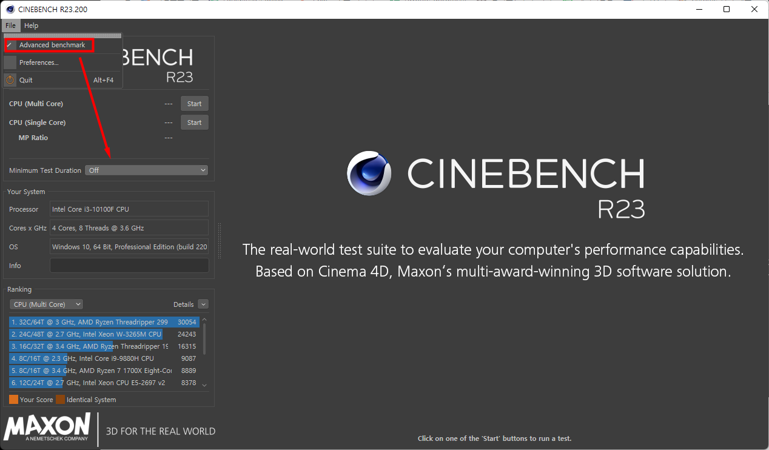
Task: Open the Help menu
Action: (x=31, y=25)
